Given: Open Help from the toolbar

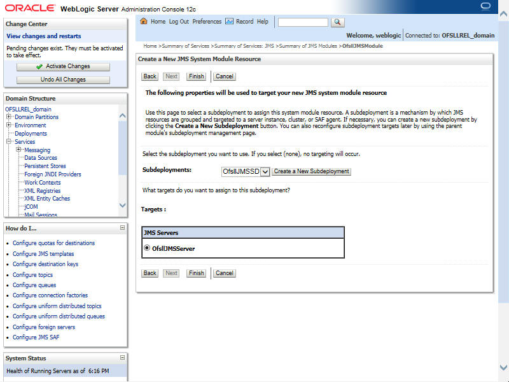Looking at the screenshot, I should click(263, 22).
